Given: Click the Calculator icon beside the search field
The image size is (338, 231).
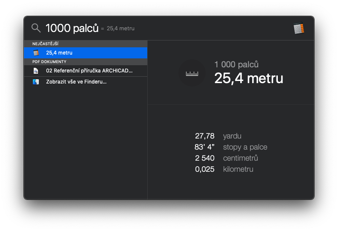Looking at the screenshot, I should (299, 29).
